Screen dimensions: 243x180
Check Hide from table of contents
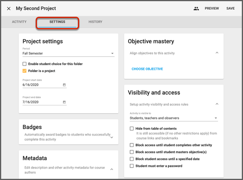[x=132, y=129]
